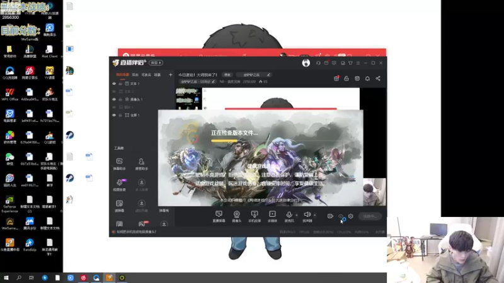Add 摄像头 camera source
Image resolution: width=504 pixels, height=283 pixels.
tap(237, 216)
